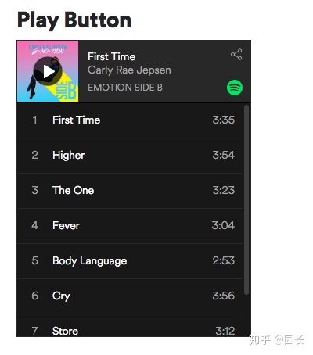Click the Play Button heading text
313x355 pixels.
74,21
